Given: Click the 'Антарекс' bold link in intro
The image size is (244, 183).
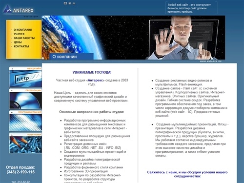Looking at the screenshot, I should [x=96, y=80].
